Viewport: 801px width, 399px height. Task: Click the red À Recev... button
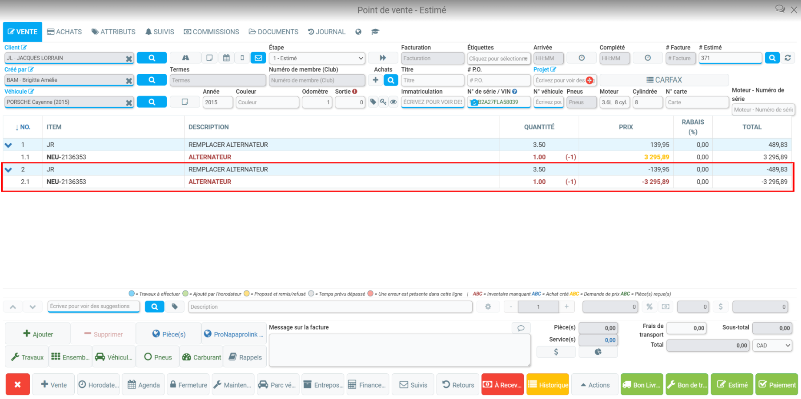click(503, 385)
